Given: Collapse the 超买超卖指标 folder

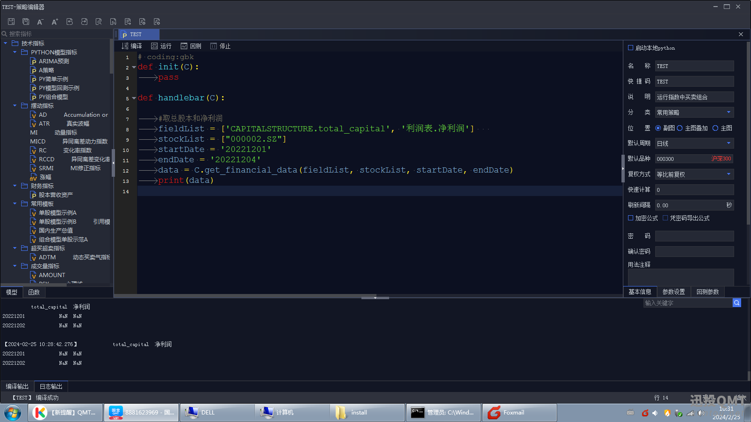Looking at the screenshot, I should [15, 248].
